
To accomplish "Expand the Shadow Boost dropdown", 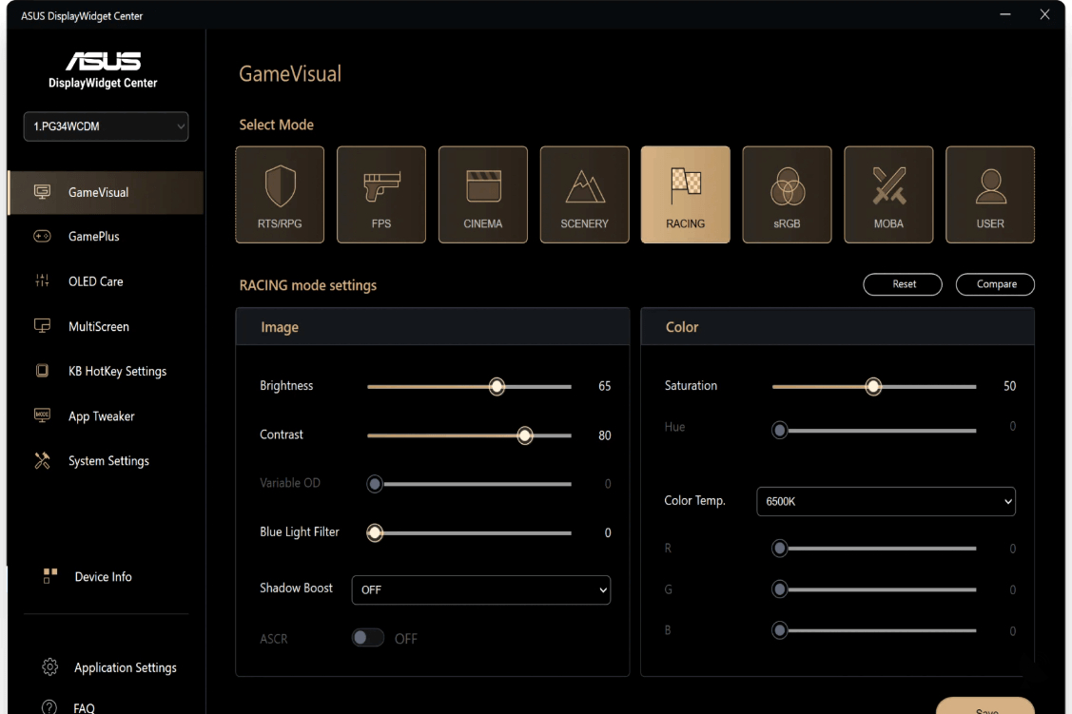I will pos(480,589).
